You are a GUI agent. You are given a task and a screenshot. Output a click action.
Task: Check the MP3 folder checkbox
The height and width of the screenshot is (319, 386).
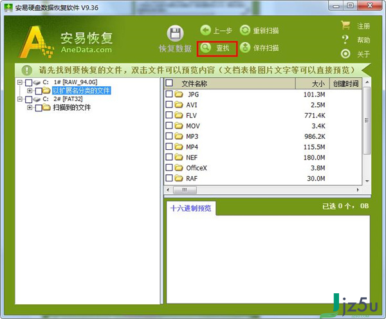coord(169,136)
